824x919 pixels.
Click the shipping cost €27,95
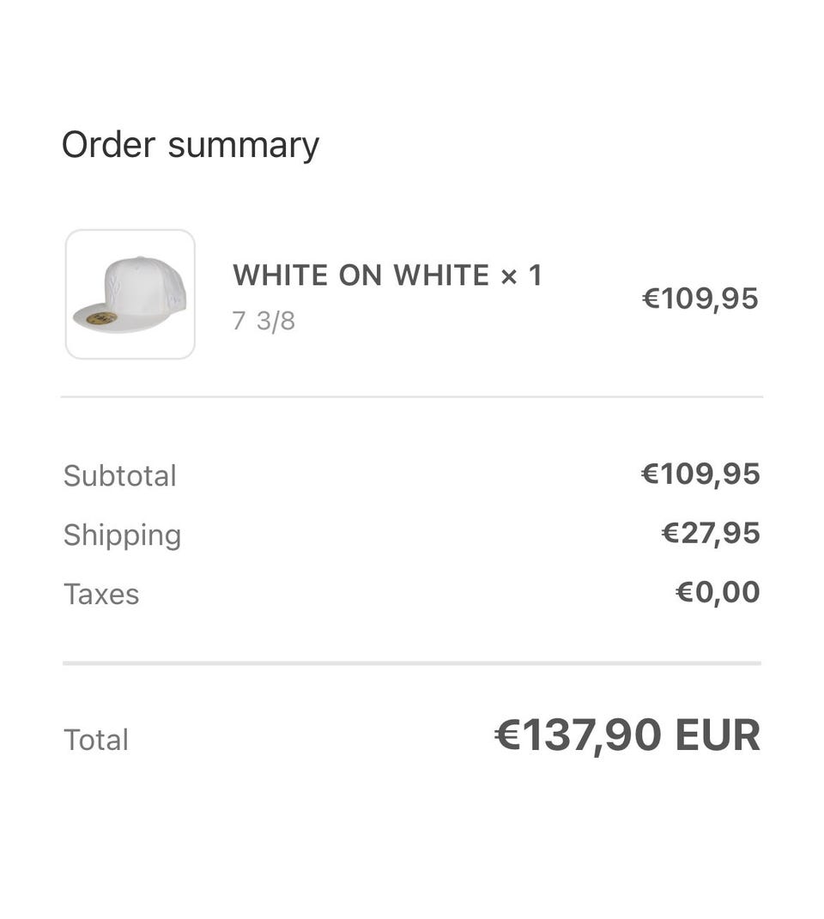(x=710, y=533)
